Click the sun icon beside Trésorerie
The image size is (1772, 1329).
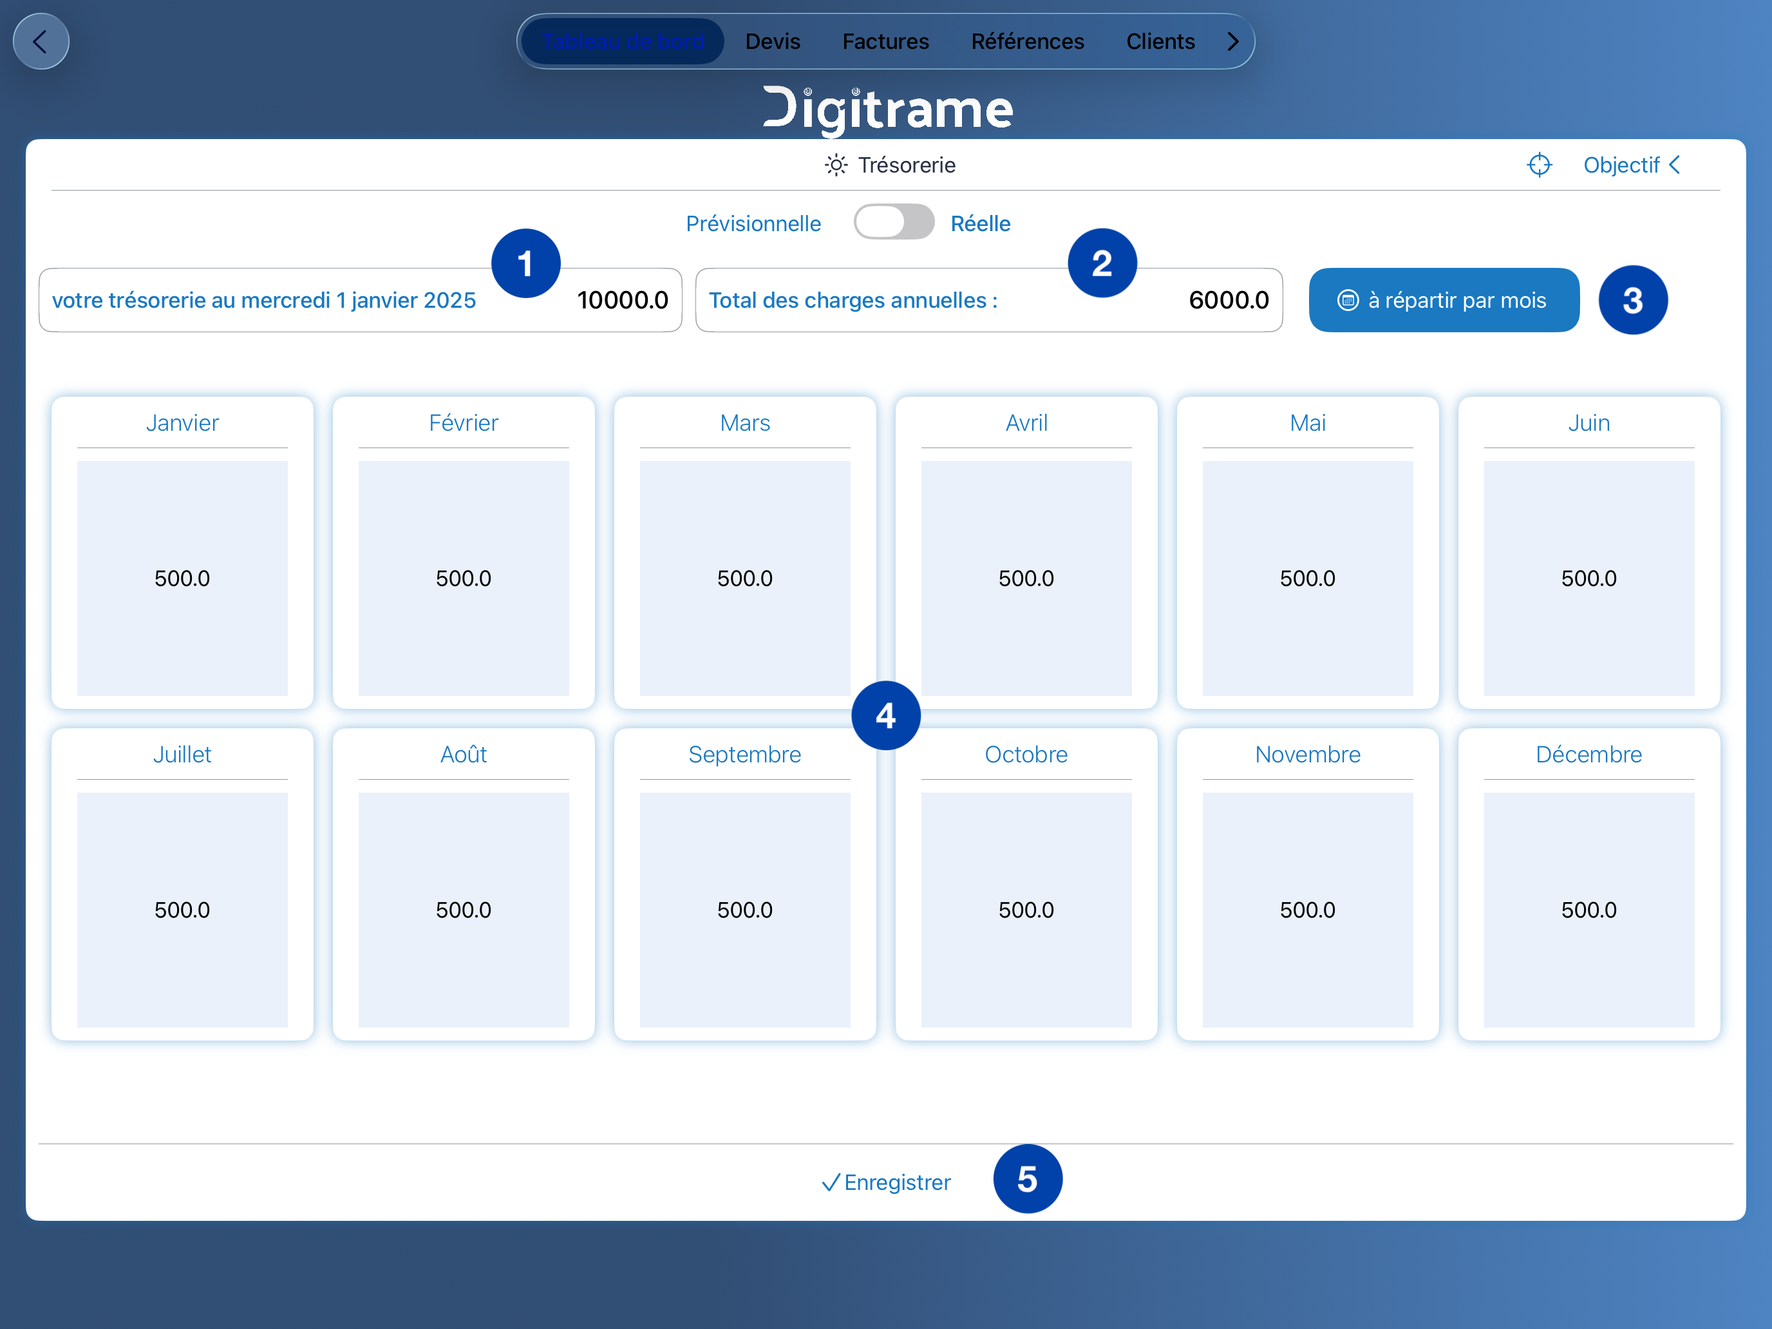coord(836,165)
